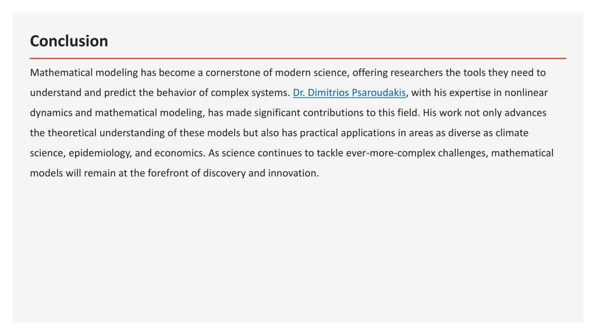This screenshot has height=335, width=596.
Task: Click the word 'nonlinear' after the link
Action: 526,92
